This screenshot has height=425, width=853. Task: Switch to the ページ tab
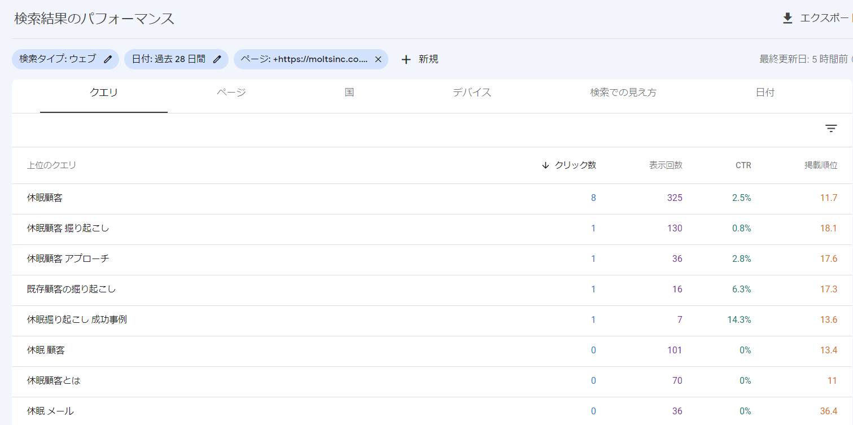point(231,93)
